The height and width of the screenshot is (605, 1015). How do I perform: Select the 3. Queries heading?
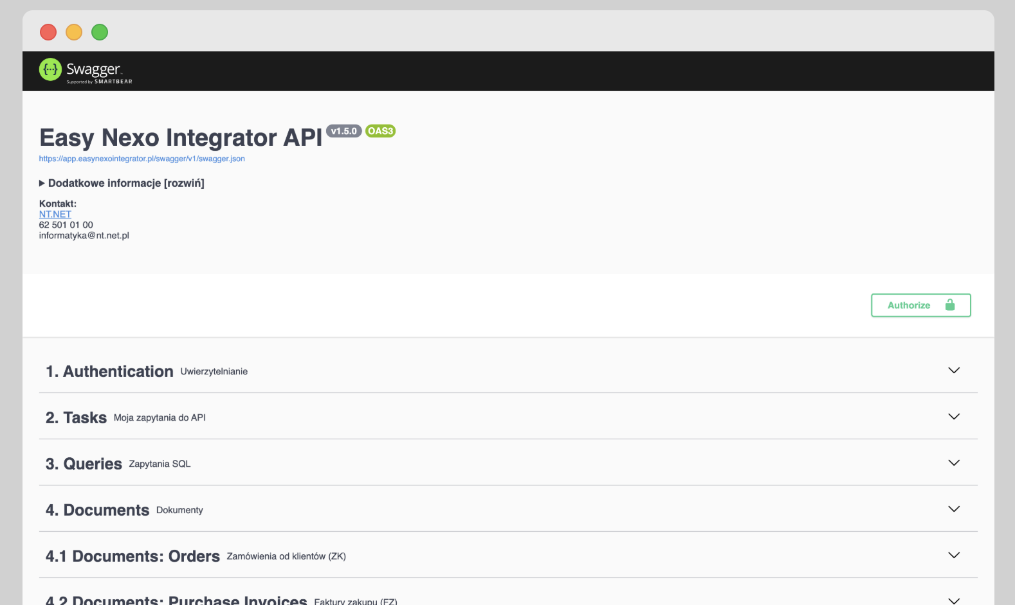coord(84,464)
